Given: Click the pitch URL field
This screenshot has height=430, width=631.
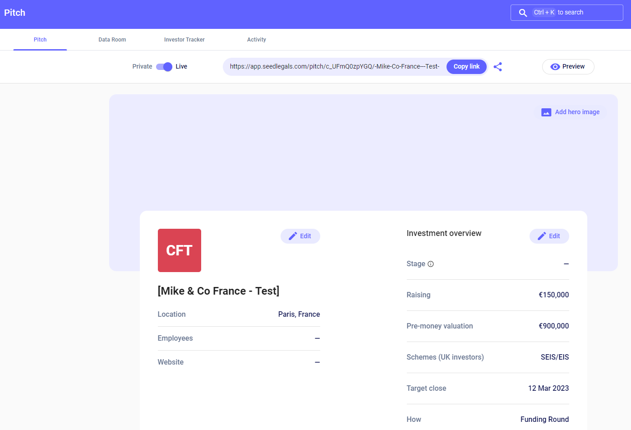Looking at the screenshot, I should (334, 67).
